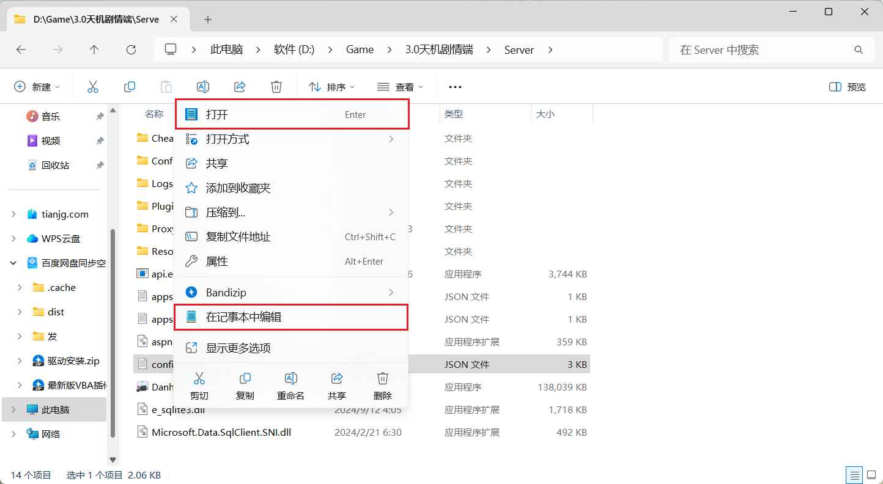Cut the selected file using toolbar scissors icon
Screen dimensions: 883x484
click(93, 86)
